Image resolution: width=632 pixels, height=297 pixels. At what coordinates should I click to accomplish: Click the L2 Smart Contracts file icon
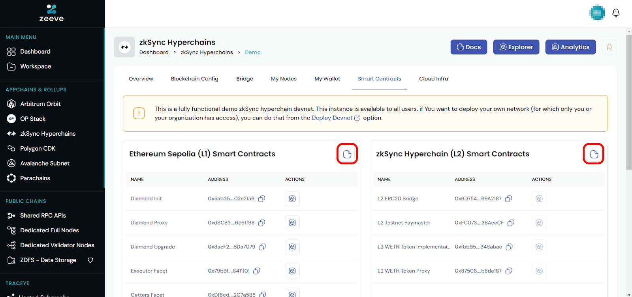point(594,154)
